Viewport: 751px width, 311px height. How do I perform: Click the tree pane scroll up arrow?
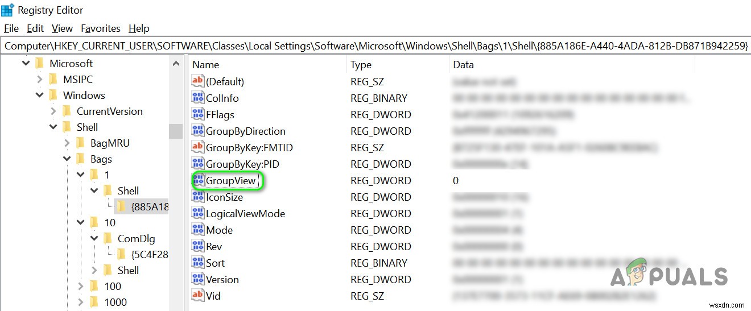click(x=176, y=63)
